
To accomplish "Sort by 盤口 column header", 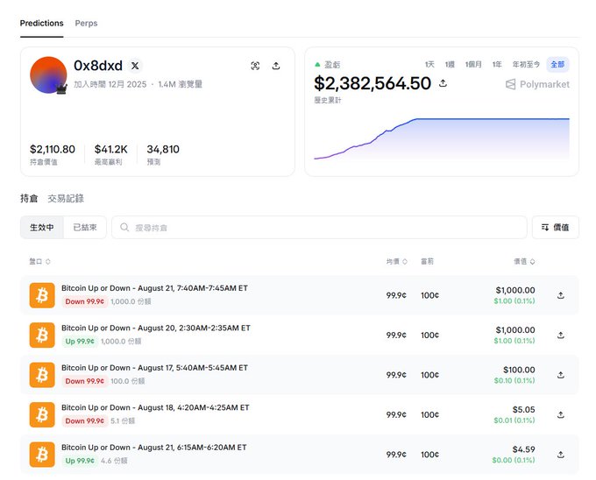I will click(x=40, y=261).
